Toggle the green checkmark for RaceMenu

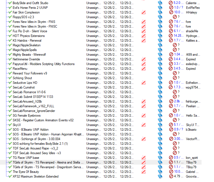(10, 68)
